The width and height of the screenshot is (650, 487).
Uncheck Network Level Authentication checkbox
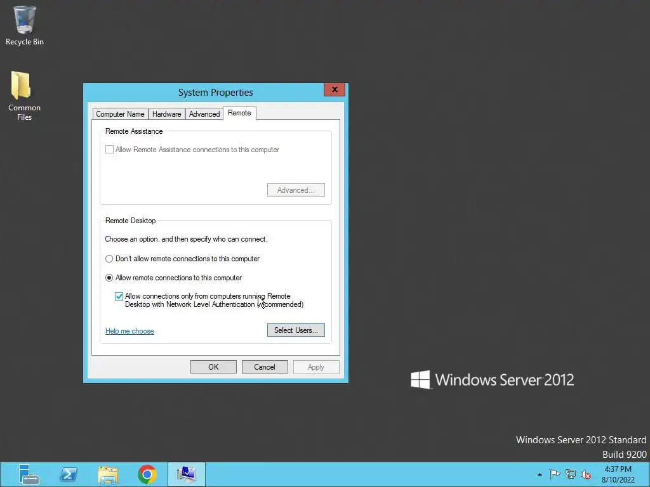pyautogui.click(x=119, y=297)
